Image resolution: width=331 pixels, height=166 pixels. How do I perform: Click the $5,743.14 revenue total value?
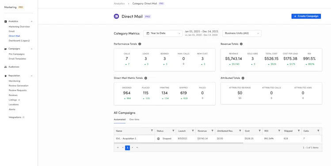[x=233, y=59]
